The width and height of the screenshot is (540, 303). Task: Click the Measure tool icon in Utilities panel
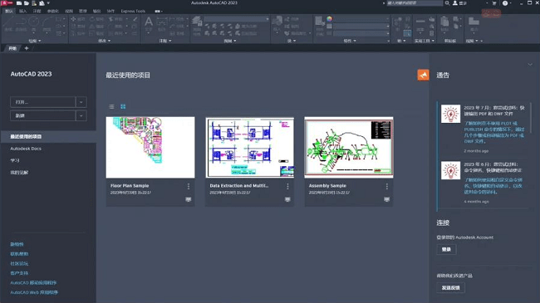(420, 22)
